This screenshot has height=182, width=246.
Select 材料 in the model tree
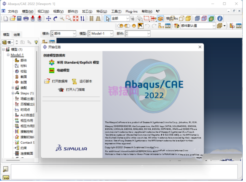[24, 66]
